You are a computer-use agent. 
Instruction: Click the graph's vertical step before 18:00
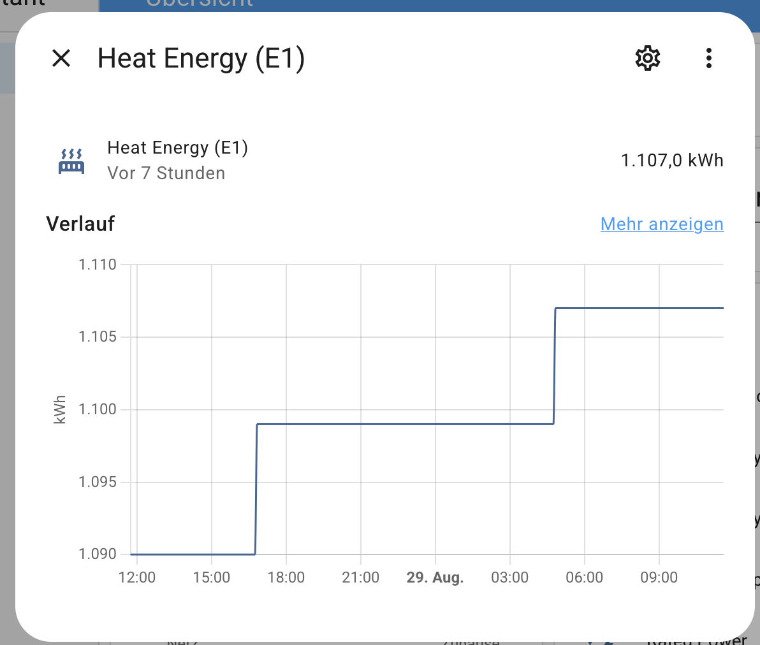(x=256, y=488)
